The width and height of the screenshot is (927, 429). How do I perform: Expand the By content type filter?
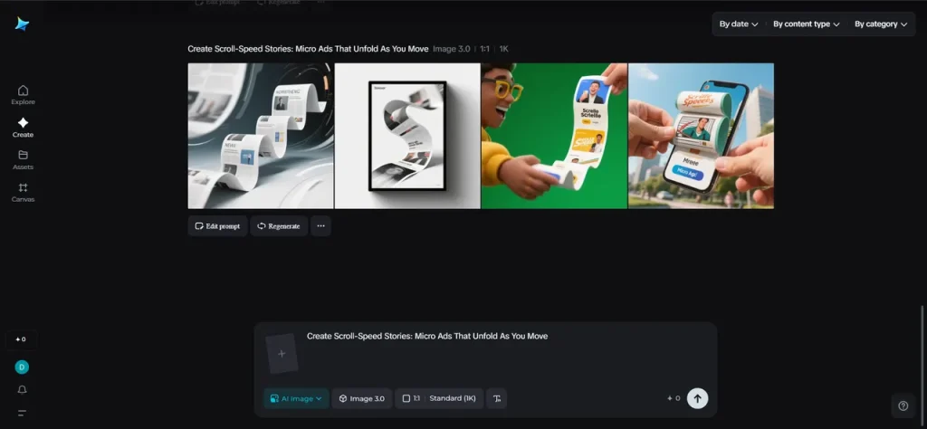[x=806, y=24]
